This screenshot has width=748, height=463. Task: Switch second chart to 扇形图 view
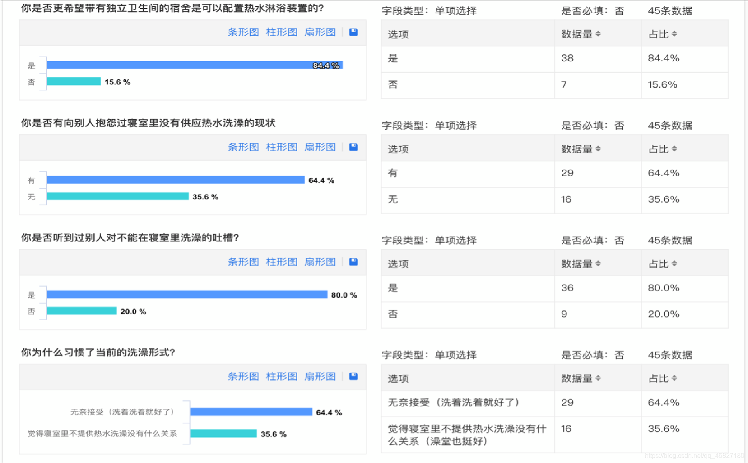coord(320,147)
